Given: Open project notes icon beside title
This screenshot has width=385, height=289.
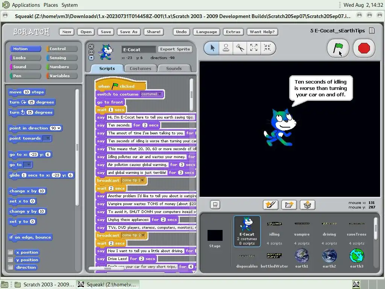Looking at the screenshot, I should click(x=372, y=31).
